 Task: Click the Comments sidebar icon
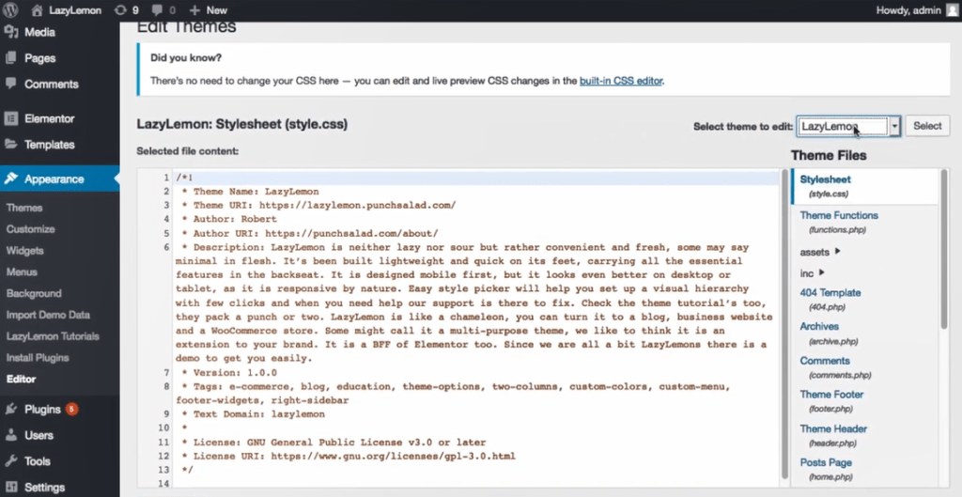[x=11, y=84]
